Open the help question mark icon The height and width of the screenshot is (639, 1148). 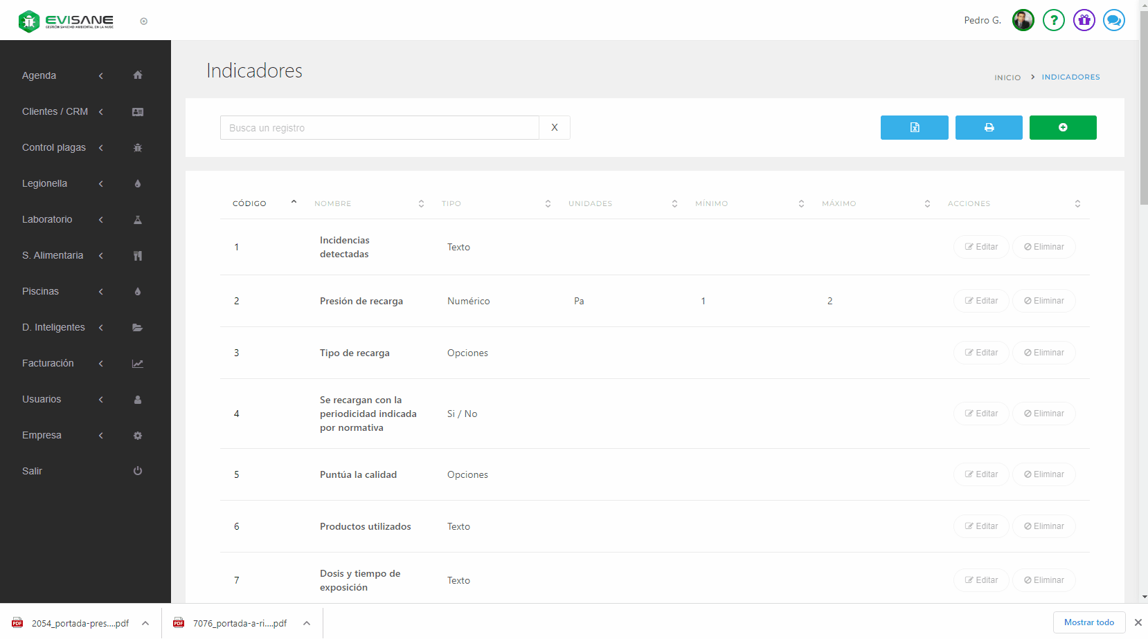(1053, 20)
